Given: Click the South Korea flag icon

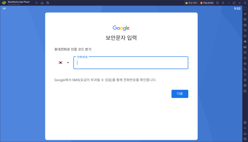Looking at the screenshot, I should 60,63.
